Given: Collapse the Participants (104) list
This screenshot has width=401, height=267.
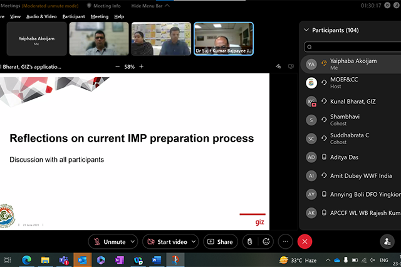Looking at the screenshot, I should [x=306, y=30].
